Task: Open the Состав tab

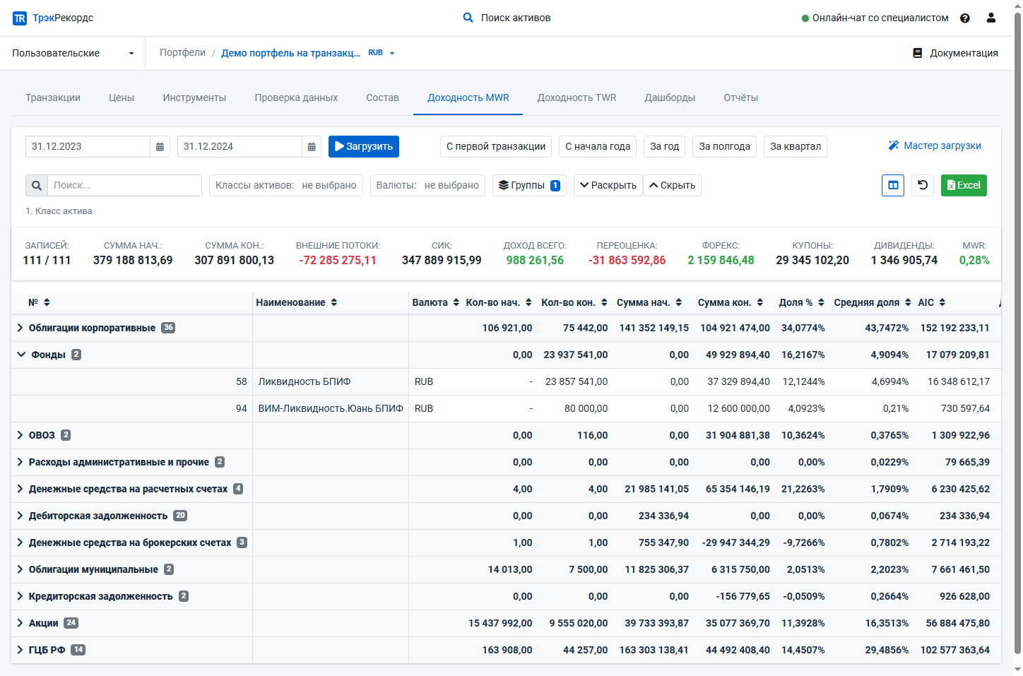Action: coord(382,97)
